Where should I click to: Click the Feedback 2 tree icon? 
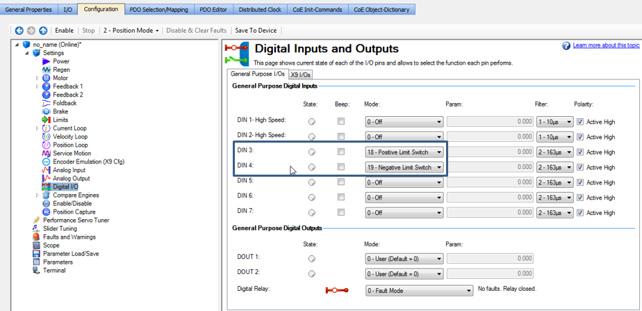pyautogui.click(x=46, y=95)
